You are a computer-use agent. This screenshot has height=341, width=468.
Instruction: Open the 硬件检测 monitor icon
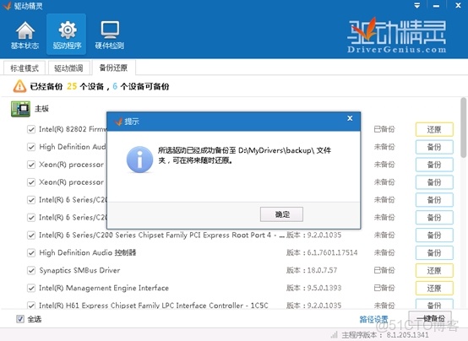point(110,35)
